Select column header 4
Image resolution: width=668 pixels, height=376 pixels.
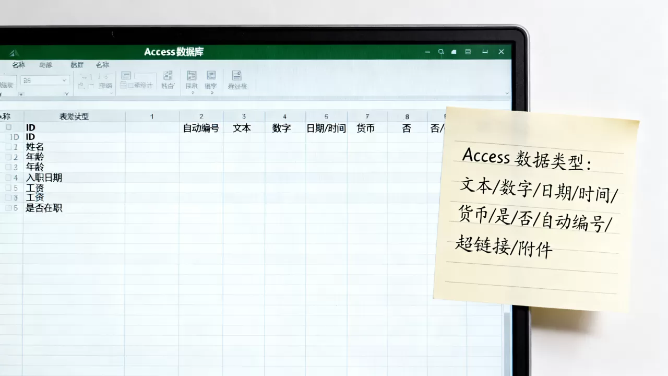pyautogui.click(x=284, y=116)
